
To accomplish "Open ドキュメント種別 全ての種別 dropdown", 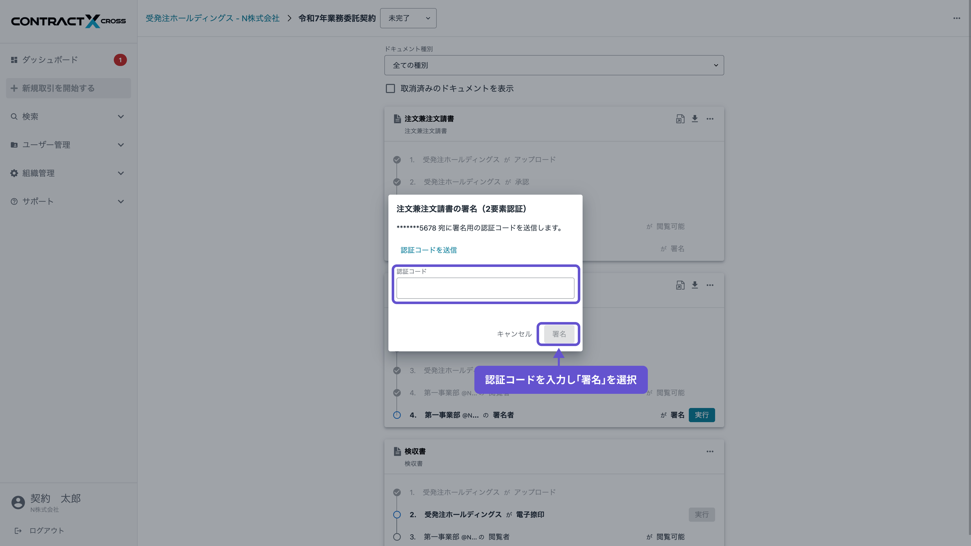I will coord(554,65).
